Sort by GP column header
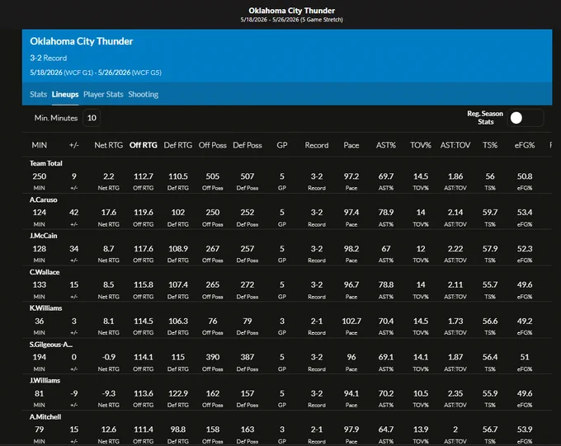This screenshot has height=446, width=561. 282,145
